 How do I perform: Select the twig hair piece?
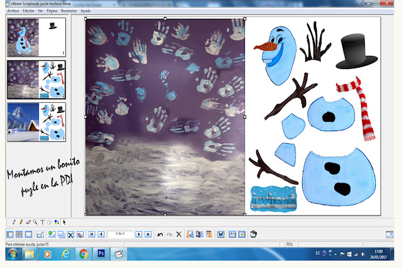(x=315, y=42)
